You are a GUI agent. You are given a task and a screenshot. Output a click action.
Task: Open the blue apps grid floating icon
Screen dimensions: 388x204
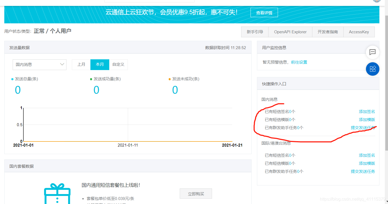(373, 69)
